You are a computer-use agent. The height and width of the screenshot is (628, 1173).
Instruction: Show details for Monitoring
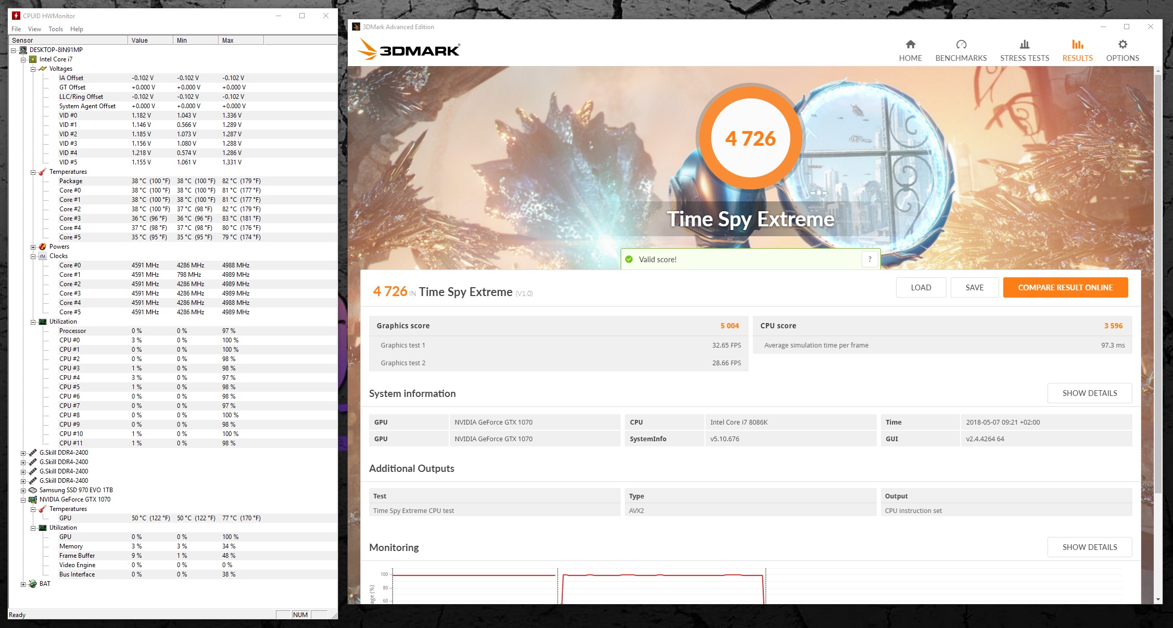point(1089,547)
